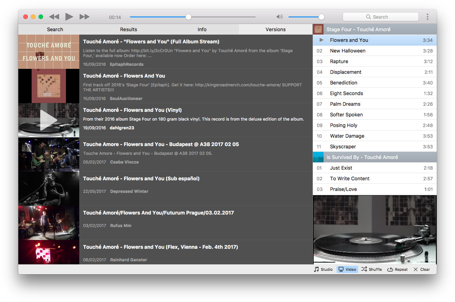Open the Budapest A38 live video thumbnail
Screen dimensions: 455x302
tap(49, 154)
